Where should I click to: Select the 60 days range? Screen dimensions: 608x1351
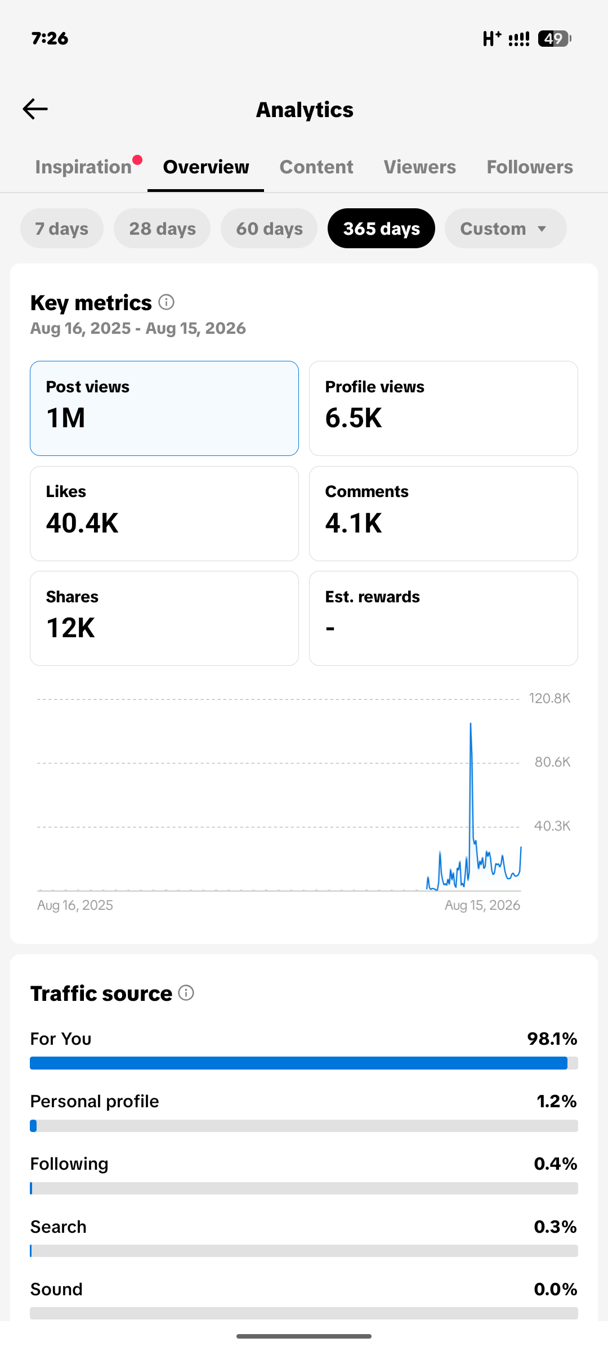(x=269, y=229)
